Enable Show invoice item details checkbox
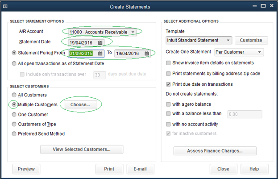This screenshot has height=179, width=278. (x=168, y=63)
